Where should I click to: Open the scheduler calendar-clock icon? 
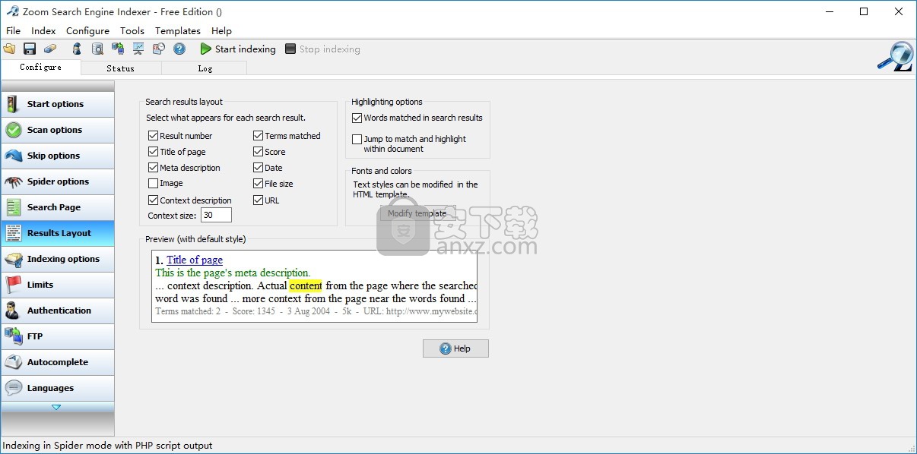pyautogui.click(x=159, y=49)
